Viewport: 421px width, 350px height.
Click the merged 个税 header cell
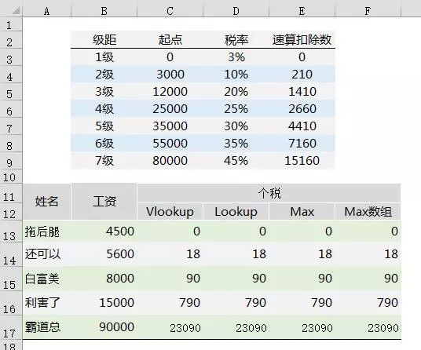coord(269,193)
